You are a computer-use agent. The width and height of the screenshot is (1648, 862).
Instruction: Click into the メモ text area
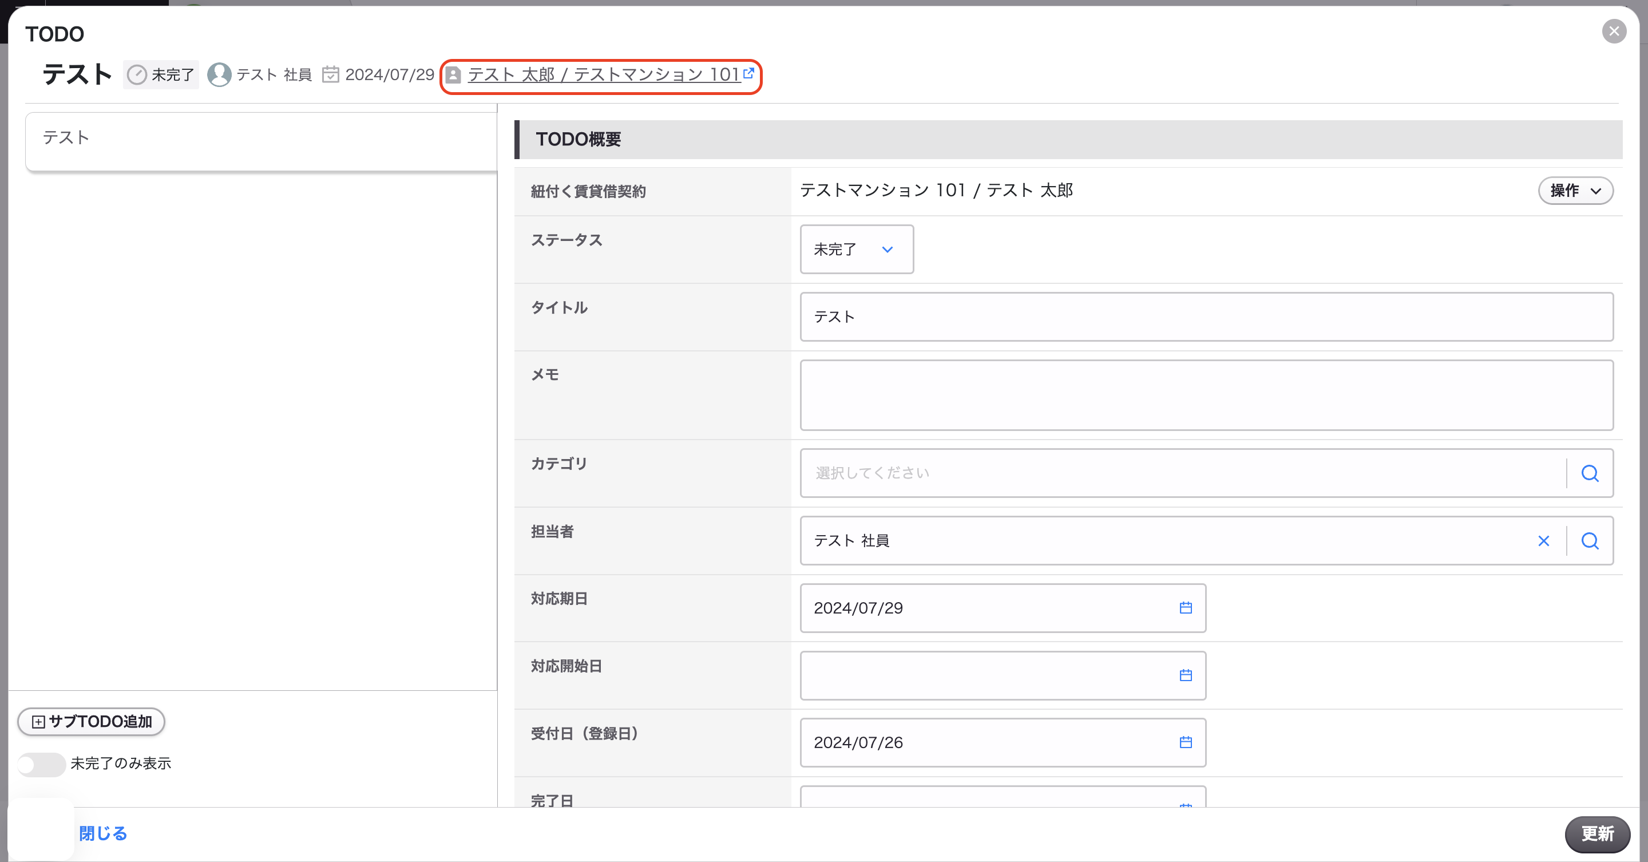point(1206,395)
